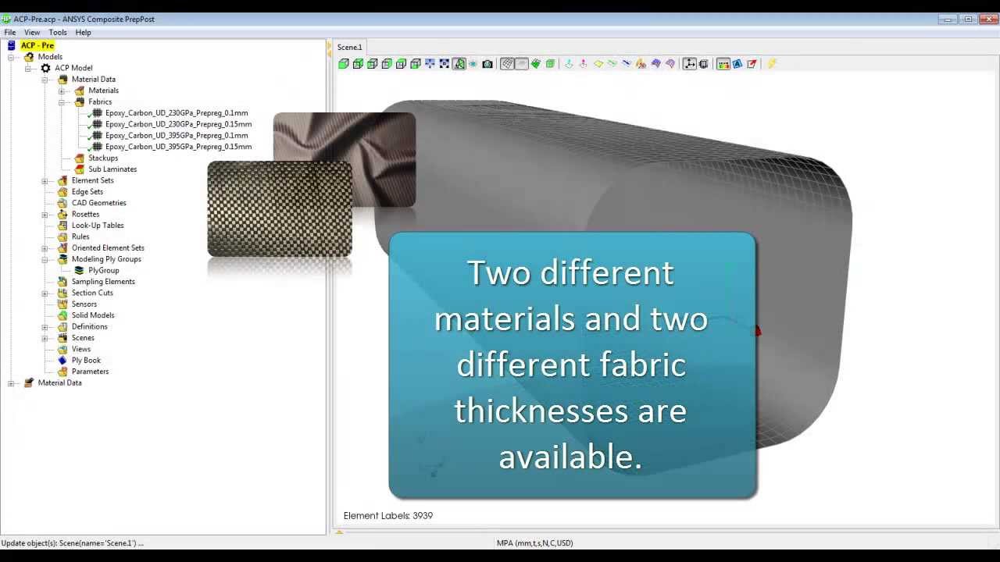Click the CAD Geometries folder icon

[62, 203]
